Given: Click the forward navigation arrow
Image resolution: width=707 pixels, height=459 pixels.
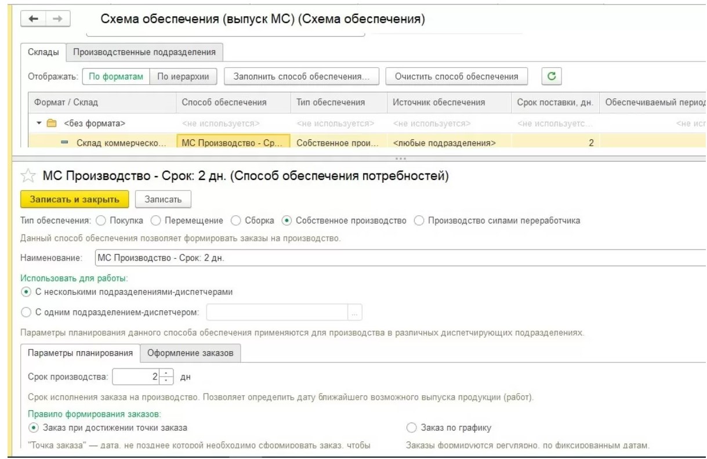Looking at the screenshot, I should click(58, 20).
